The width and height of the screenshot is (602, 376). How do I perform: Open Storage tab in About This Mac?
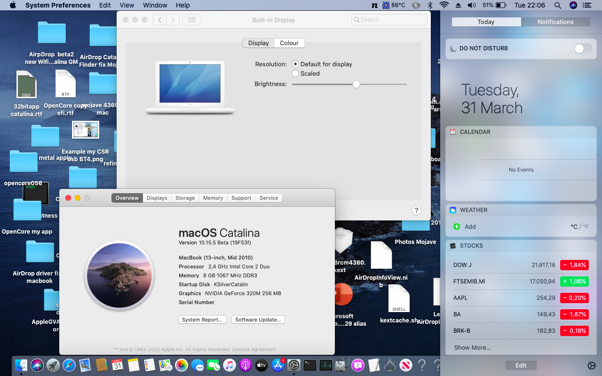tap(185, 198)
